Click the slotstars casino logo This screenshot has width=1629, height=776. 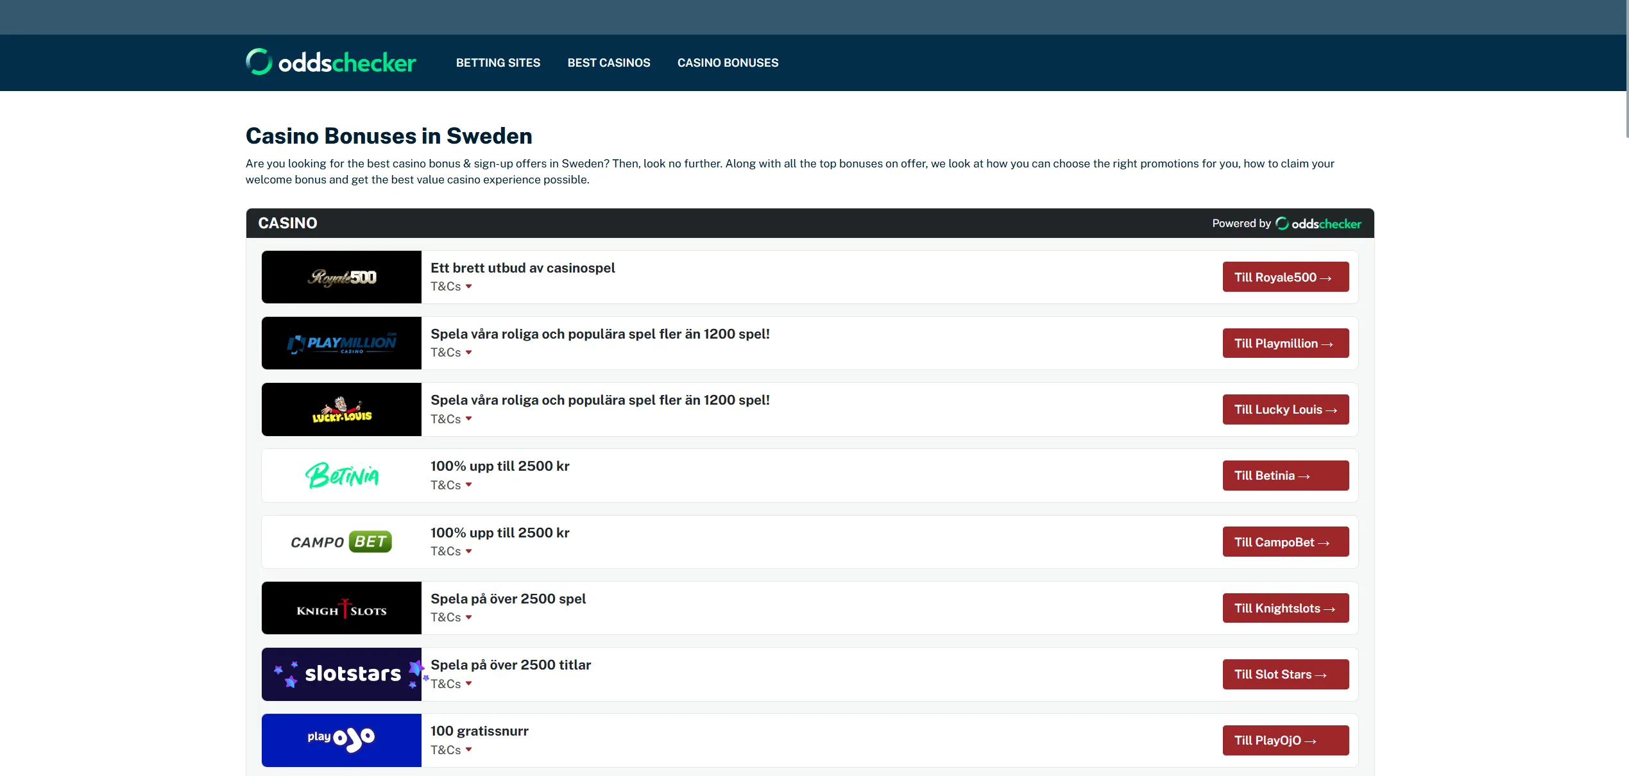341,674
